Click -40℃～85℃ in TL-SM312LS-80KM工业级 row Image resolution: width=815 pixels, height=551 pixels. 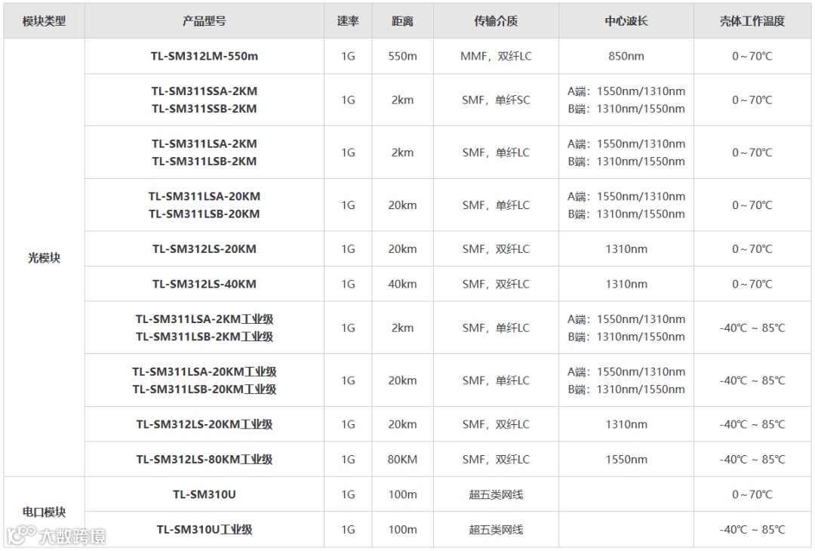tap(752, 460)
